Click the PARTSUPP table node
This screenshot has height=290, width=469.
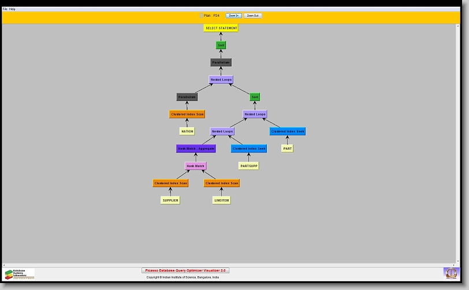point(248,166)
